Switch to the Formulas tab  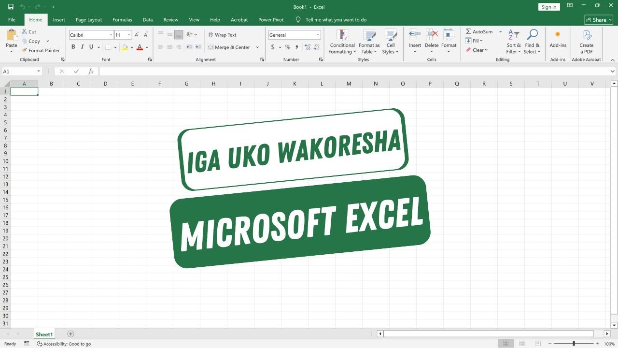click(122, 20)
